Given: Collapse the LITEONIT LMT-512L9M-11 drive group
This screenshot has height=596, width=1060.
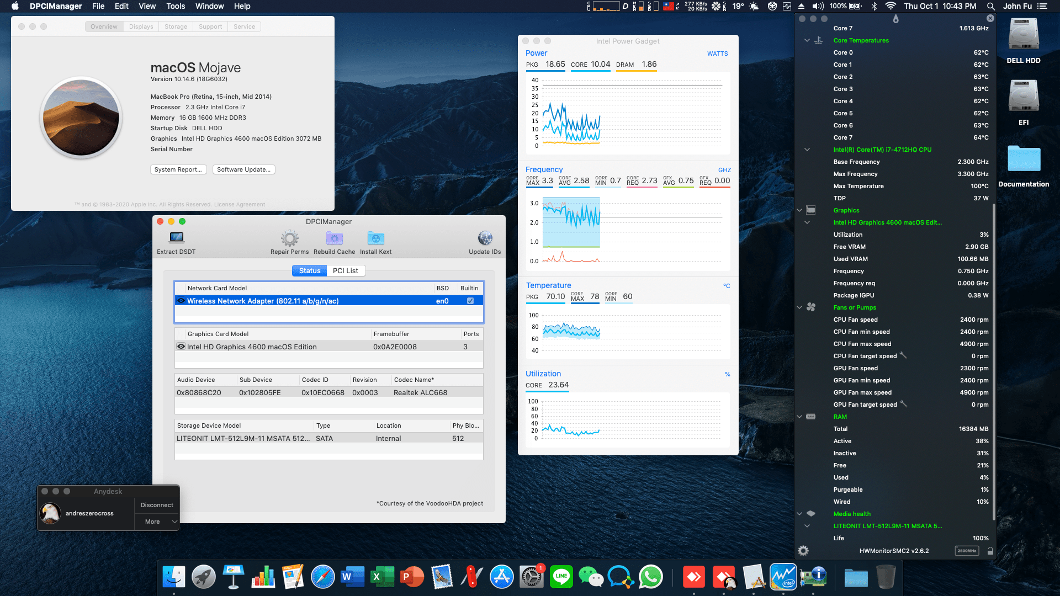Looking at the screenshot, I should (807, 526).
